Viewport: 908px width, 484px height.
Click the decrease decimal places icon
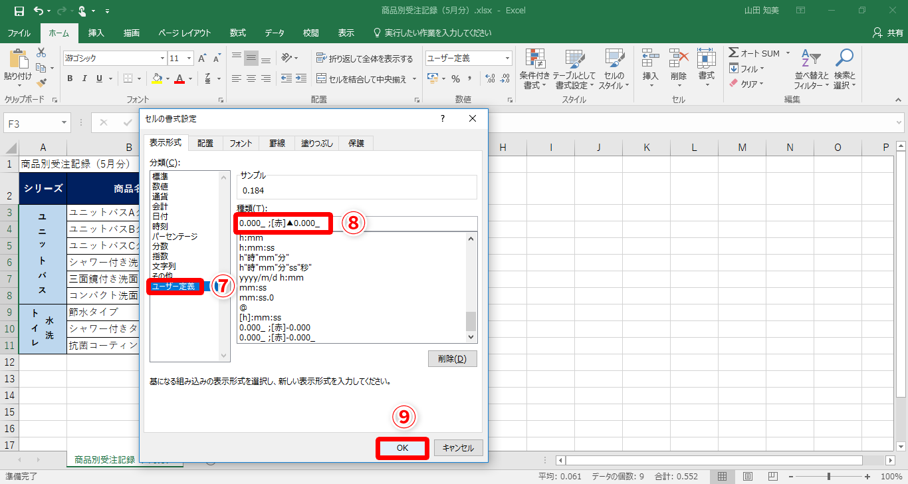507,78
